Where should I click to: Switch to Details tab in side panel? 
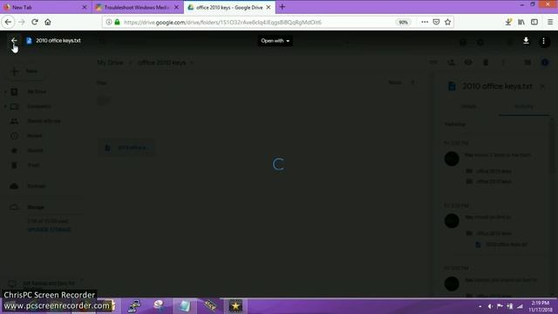coord(468,106)
